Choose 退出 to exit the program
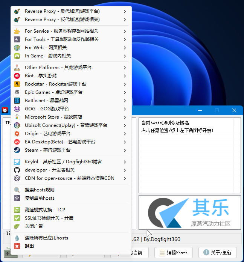This screenshot has height=262, width=244. (71, 246)
